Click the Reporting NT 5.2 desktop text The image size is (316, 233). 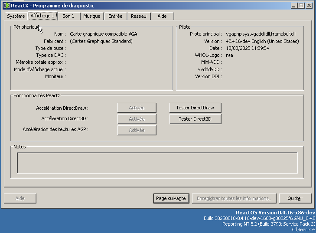click(269, 224)
